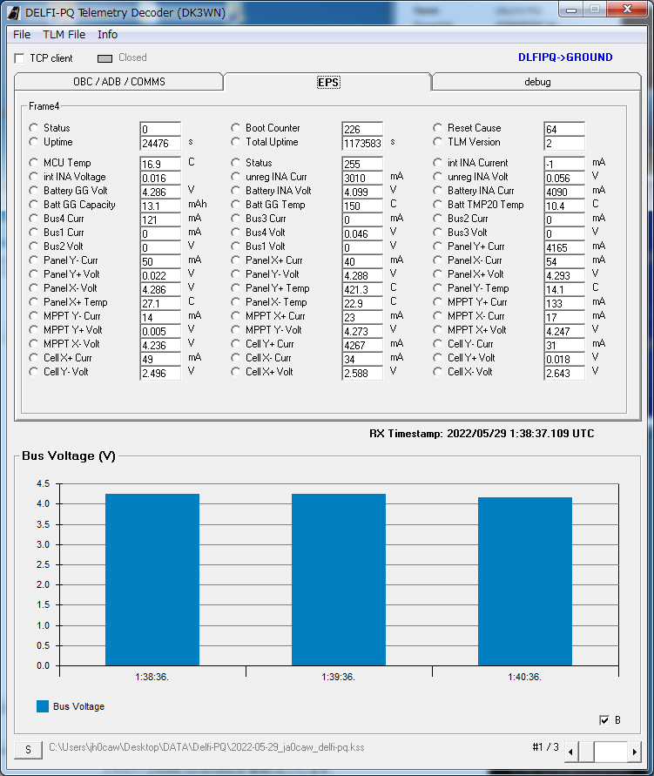Click the DELFI-PQ application icon in title bar

pyautogui.click(x=14, y=12)
